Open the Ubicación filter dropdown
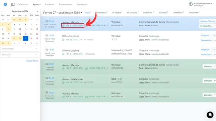 [20, 55]
